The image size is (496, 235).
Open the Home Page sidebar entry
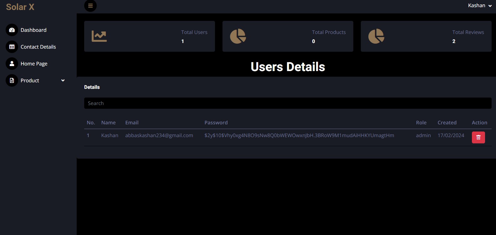pyautogui.click(x=34, y=64)
